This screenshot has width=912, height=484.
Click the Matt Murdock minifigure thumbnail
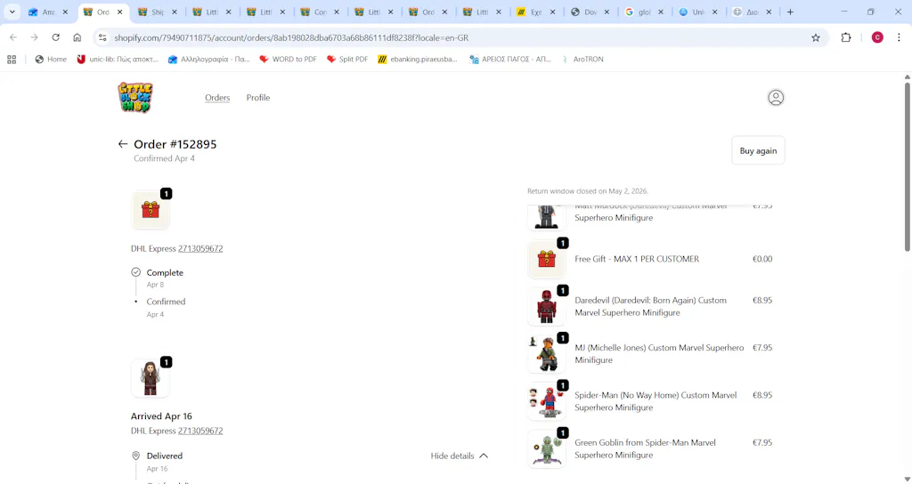[546, 217]
